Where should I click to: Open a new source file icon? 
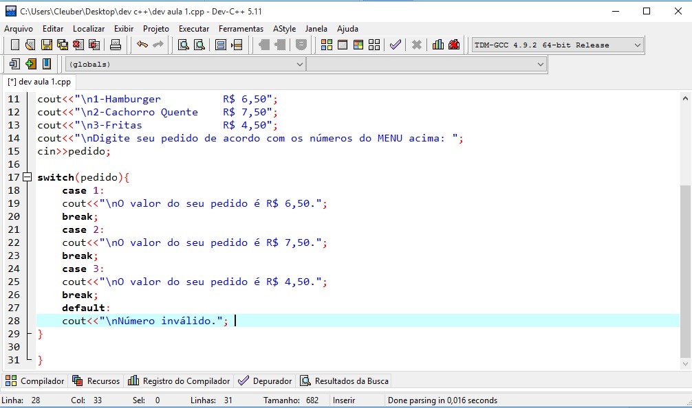pyautogui.click(x=14, y=44)
